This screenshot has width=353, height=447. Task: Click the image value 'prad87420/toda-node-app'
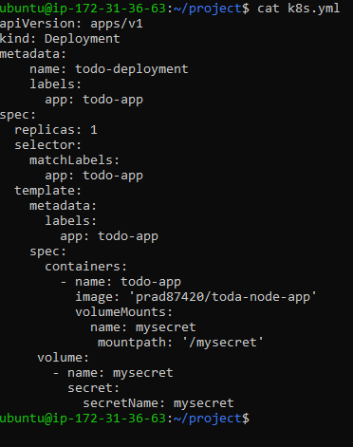coord(223,297)
